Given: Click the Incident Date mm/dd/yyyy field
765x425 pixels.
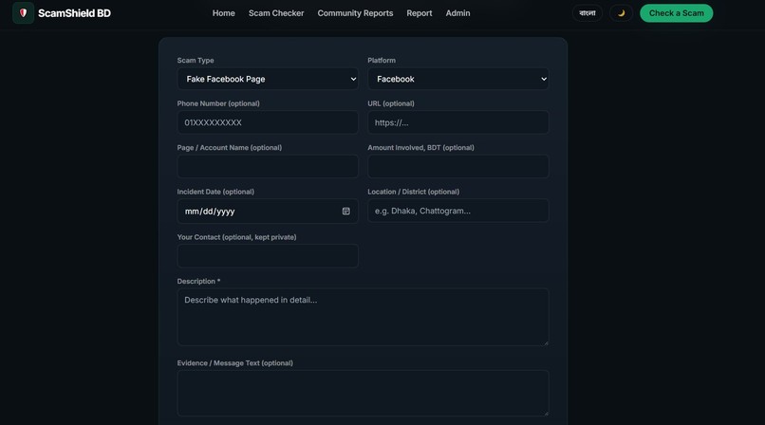Looking at the screenshot, I should click(x=268, y=211).
